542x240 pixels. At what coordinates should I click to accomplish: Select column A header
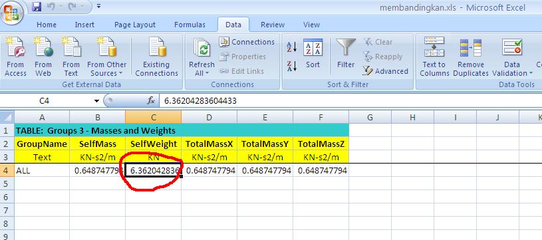(x=42, y=118)
